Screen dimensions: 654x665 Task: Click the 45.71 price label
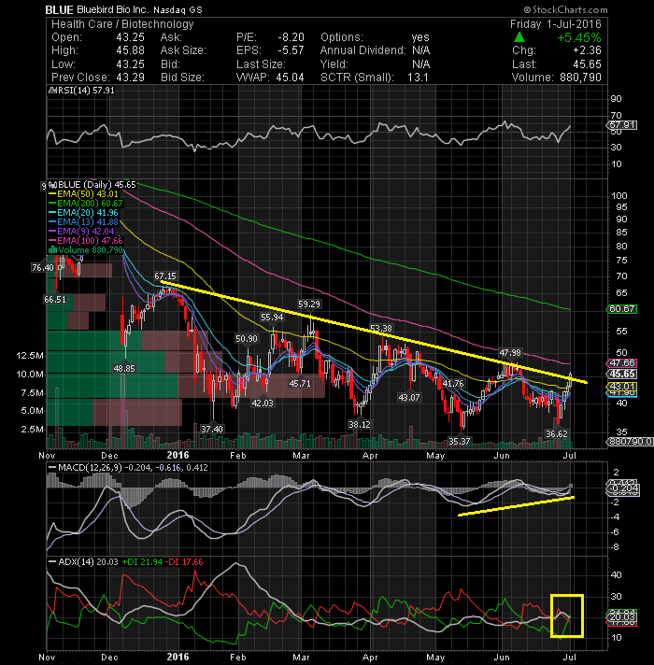[300, 383]
